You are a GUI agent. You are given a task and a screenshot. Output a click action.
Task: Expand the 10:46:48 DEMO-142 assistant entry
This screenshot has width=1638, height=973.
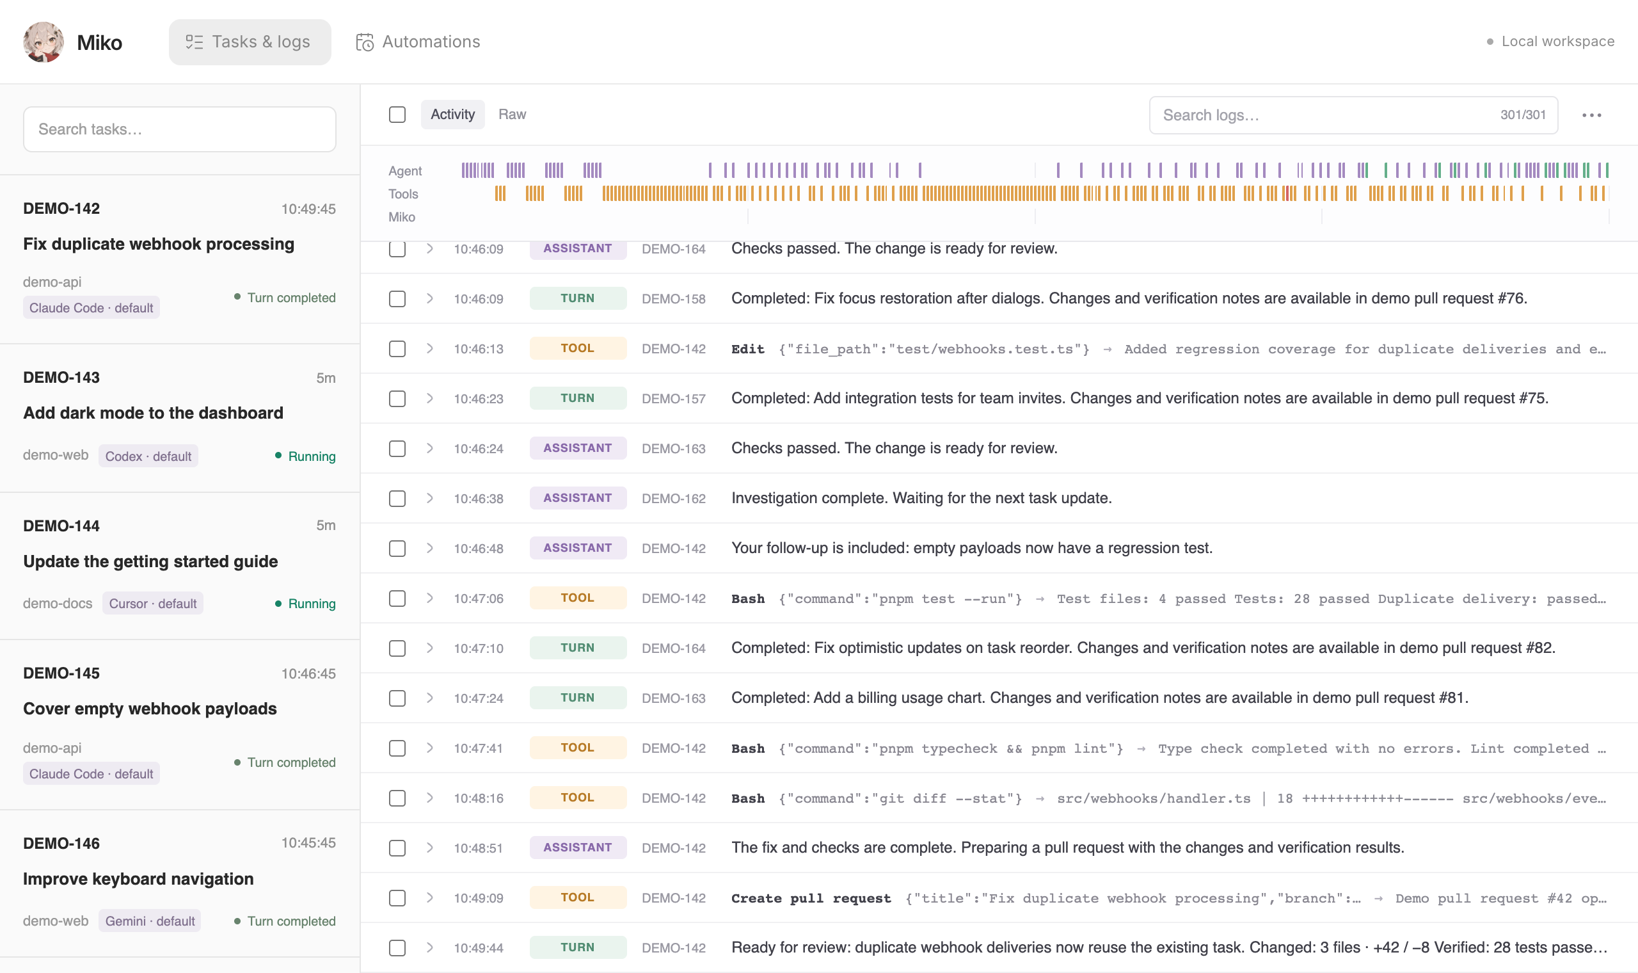[x=430, y=548]
